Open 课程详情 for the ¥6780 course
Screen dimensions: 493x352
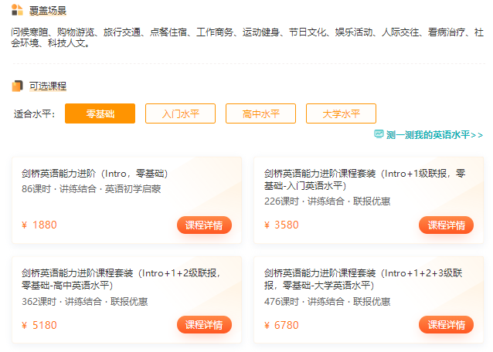click(446, 325)
